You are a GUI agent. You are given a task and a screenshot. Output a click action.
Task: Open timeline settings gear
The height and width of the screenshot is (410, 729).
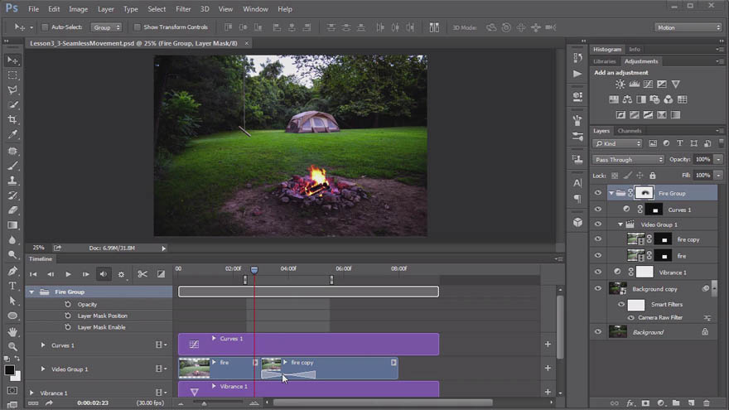coord(121,274)
